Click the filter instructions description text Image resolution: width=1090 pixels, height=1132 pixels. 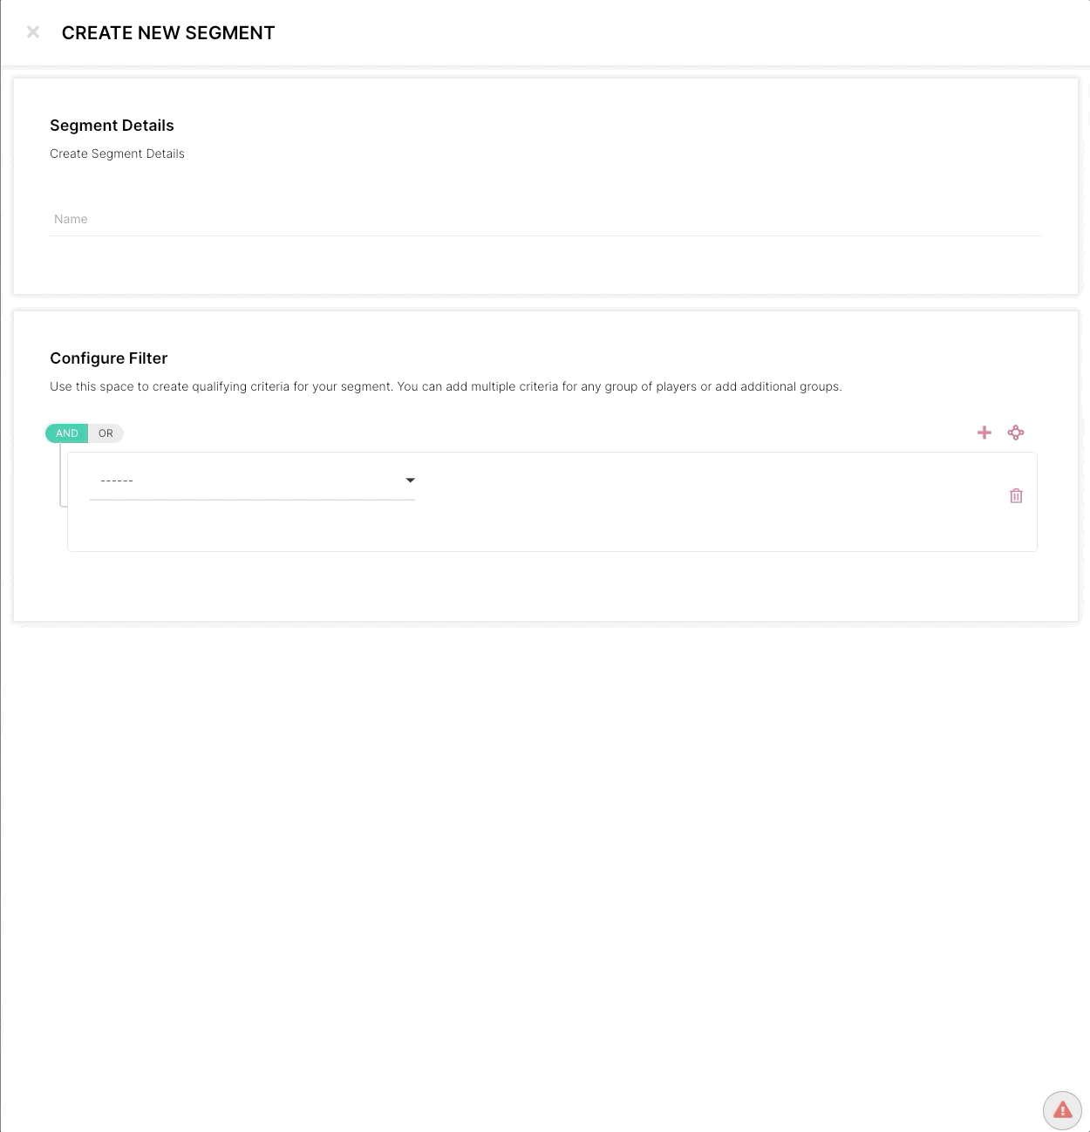pyautogui.click(x=445, y=386)
